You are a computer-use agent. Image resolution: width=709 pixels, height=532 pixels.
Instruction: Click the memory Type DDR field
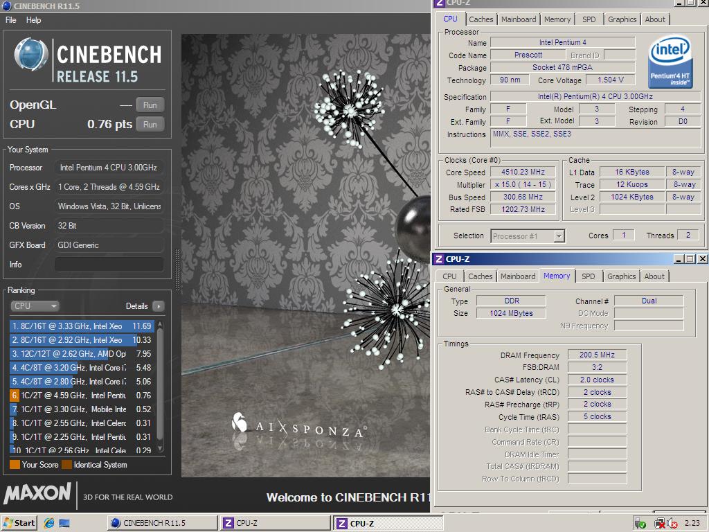(x=512, y=301)
